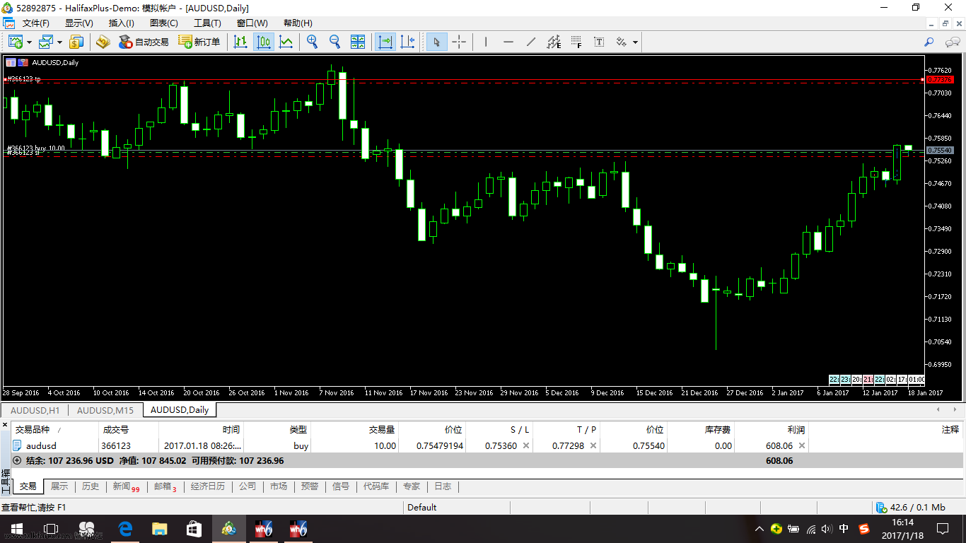Switch to the AUDUSD,H1 chart tab
This screenshot has height=543, width=966.
[35, 410]
